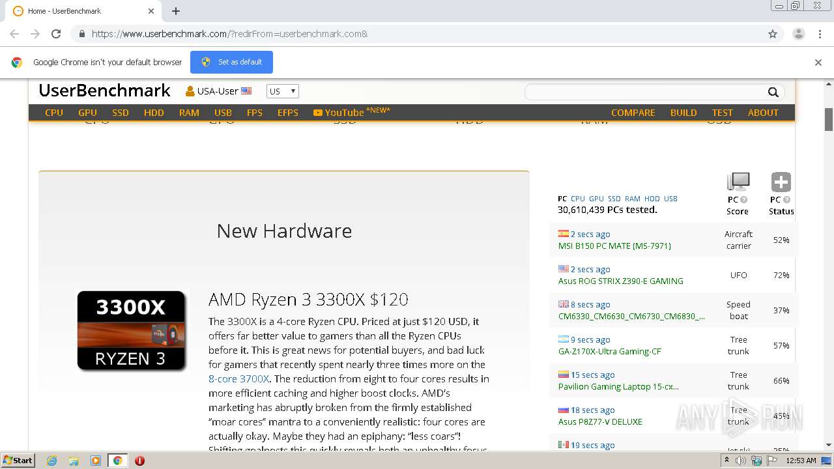
Task: Open the CPU menu item
Action: [54, 113]
